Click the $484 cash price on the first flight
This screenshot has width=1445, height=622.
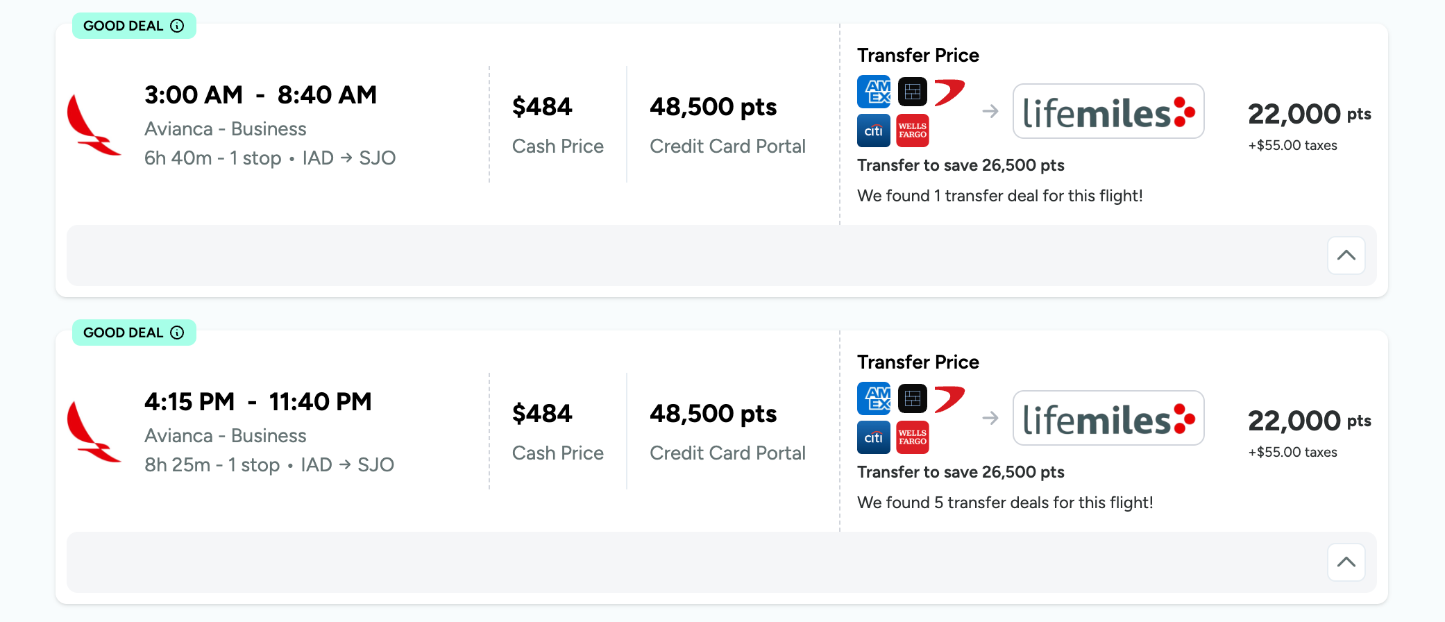click(542, 107)
